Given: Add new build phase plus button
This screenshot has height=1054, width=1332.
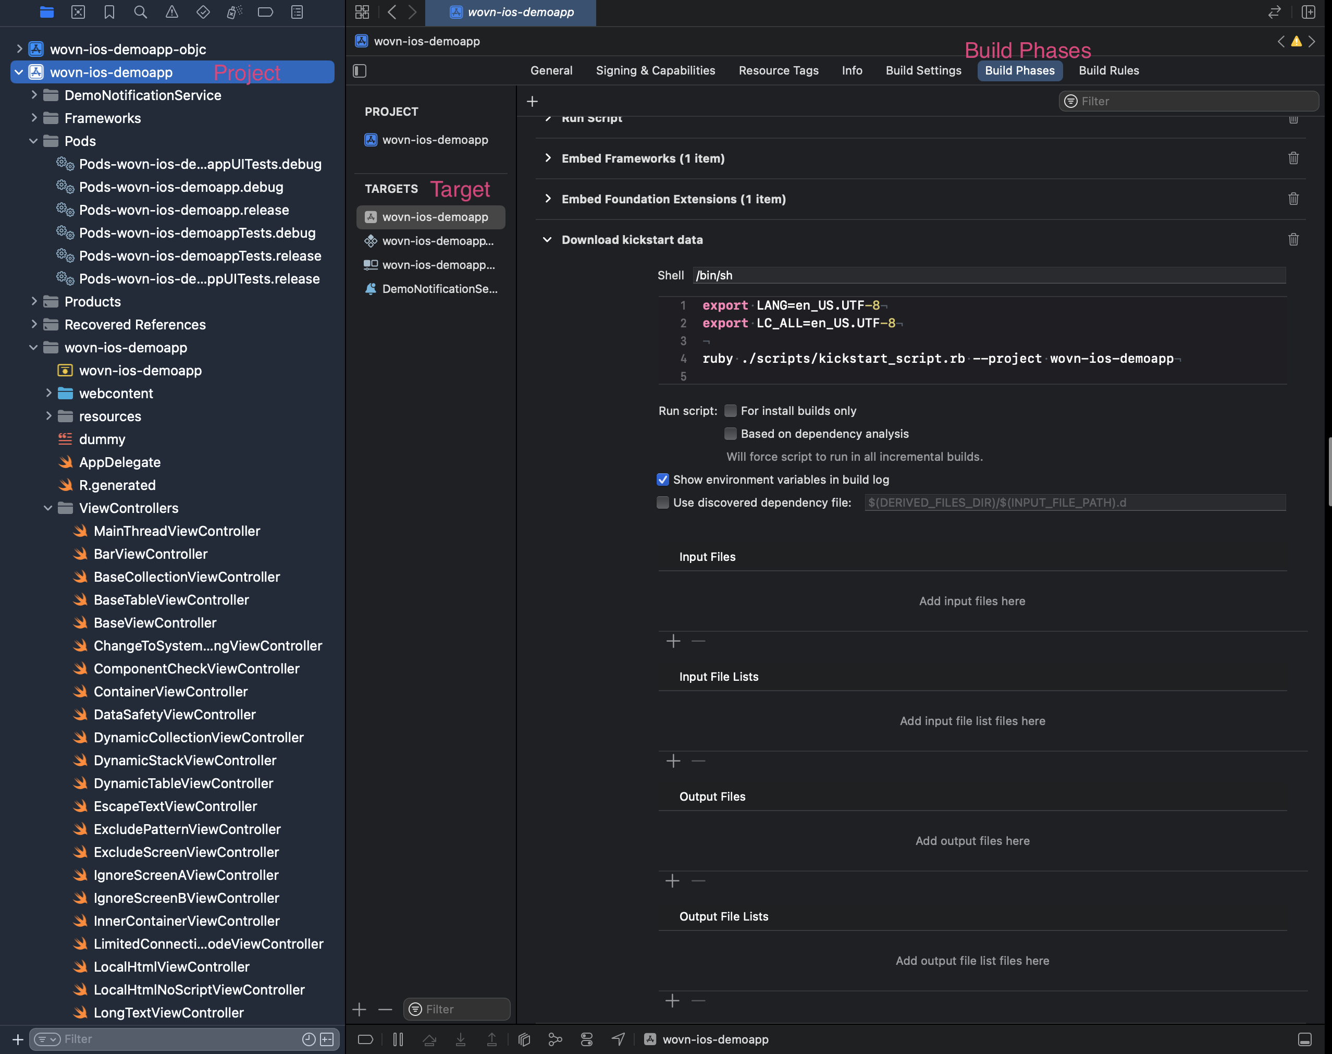Looking at the screenshot, I should pos(532,101).
